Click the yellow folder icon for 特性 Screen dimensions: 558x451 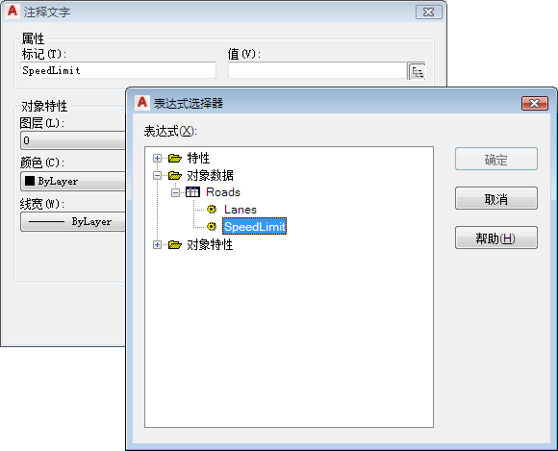175,158
